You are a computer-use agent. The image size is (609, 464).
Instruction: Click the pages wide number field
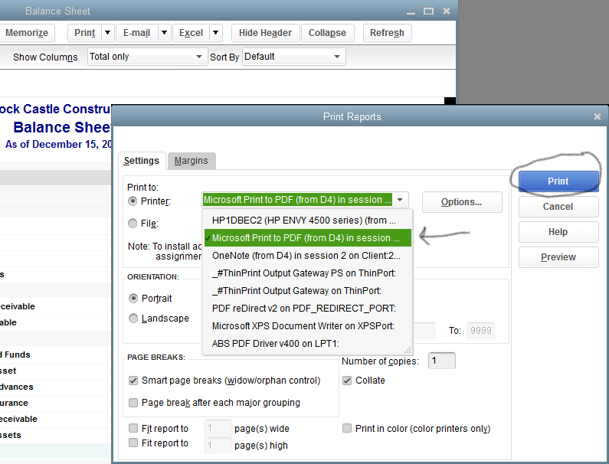(218, 428)
